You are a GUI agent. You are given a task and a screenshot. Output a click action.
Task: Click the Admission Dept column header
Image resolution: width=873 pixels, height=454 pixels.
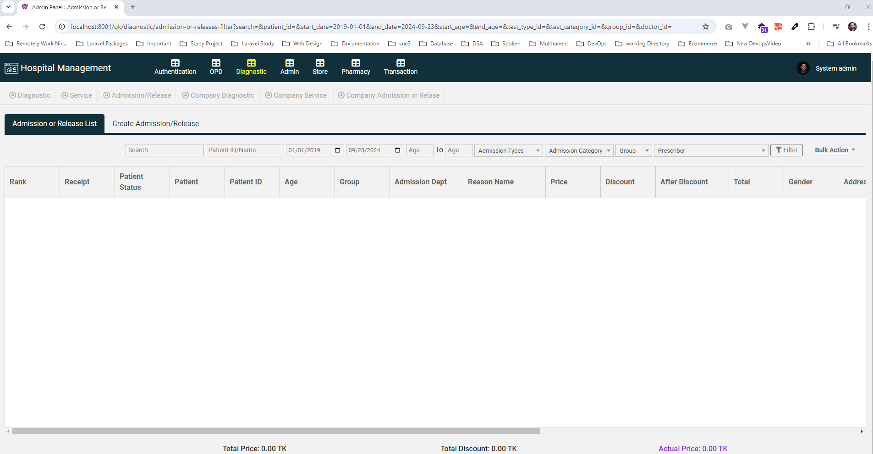coord(426,182)
